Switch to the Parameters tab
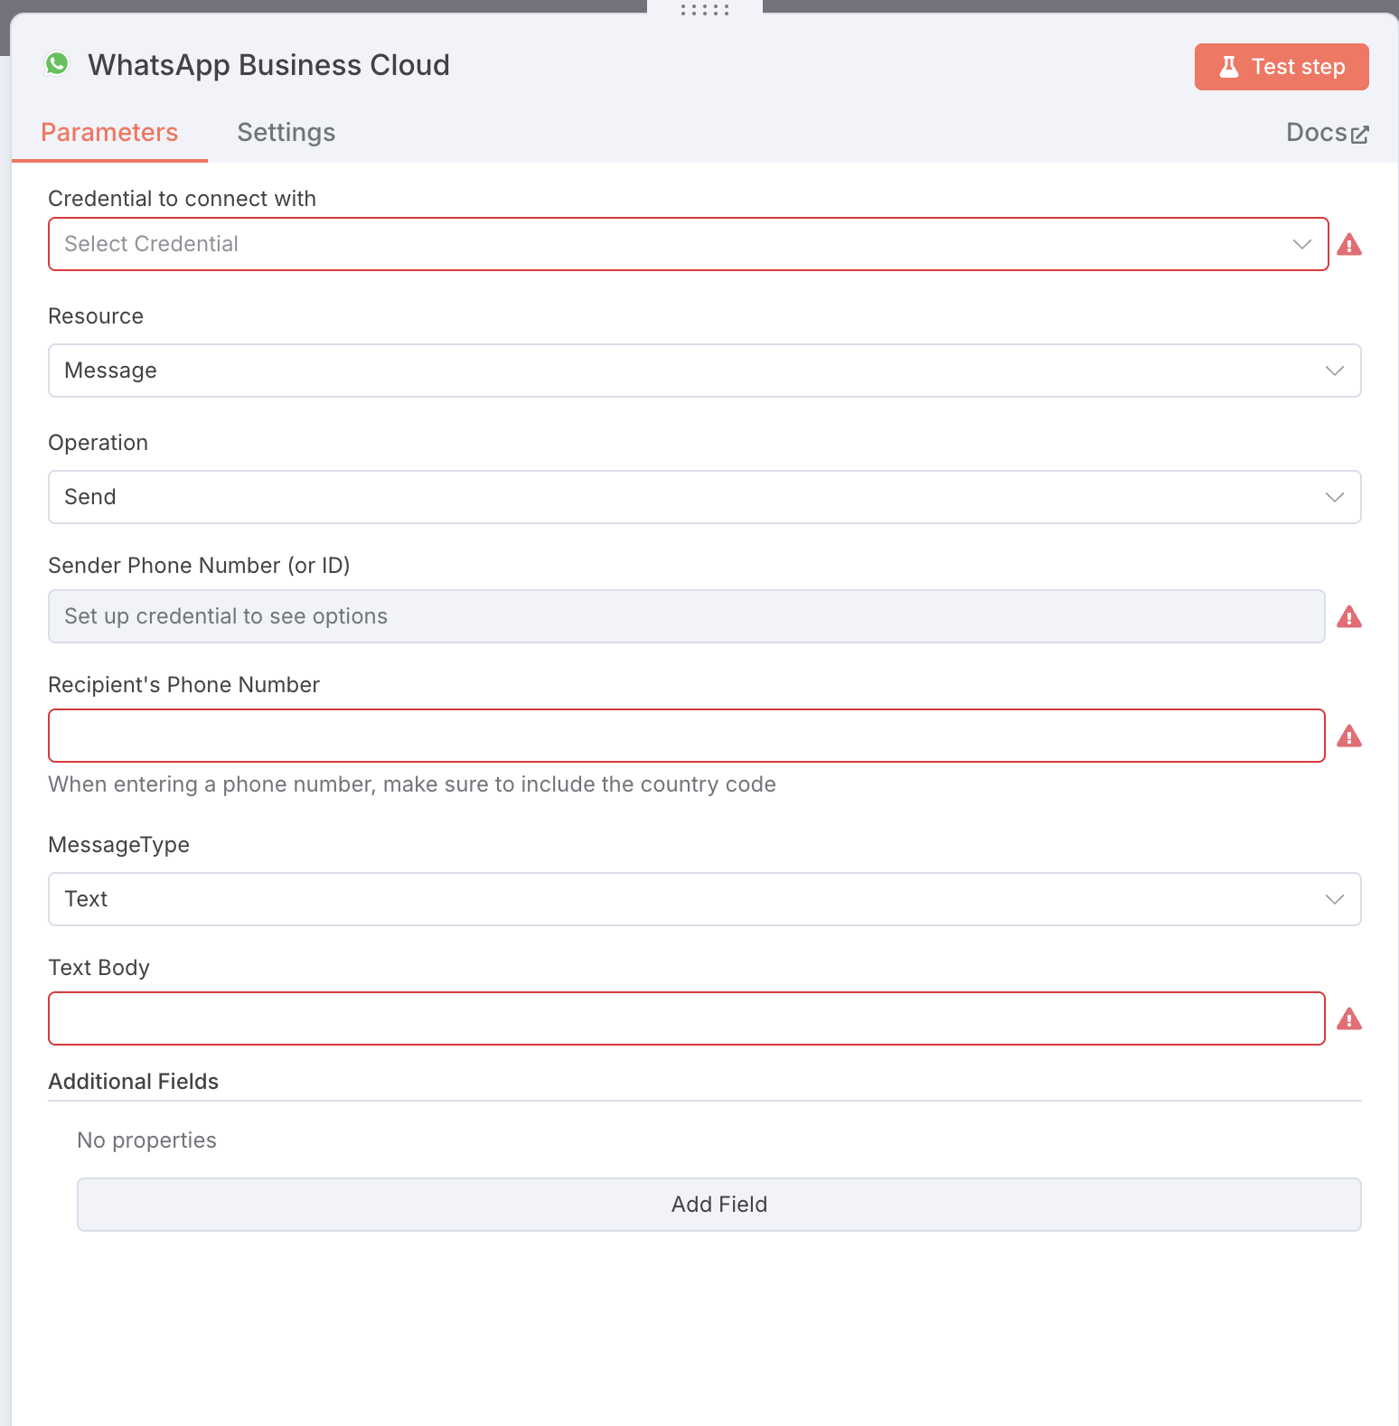Image resolution: width=1399 pixels, height=1426 pixels. pyautogui.click(x=109, y=133)
